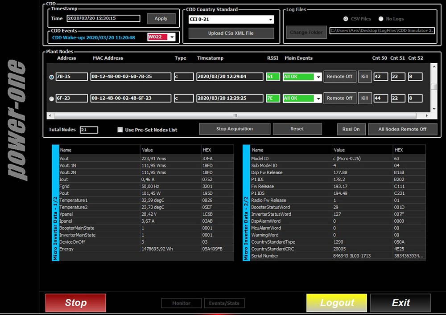446x315 pixels.
Task: Click the Pout value 101,45 W
Action: [151, 193]
